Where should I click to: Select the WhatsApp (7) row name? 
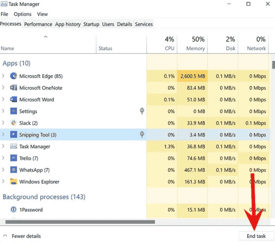(x=34, y=170)
